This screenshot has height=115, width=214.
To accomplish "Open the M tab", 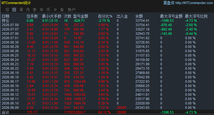I will 55,10.
